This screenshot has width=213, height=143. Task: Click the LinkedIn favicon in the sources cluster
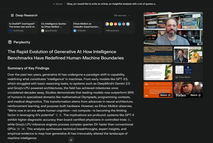(120, 24)
